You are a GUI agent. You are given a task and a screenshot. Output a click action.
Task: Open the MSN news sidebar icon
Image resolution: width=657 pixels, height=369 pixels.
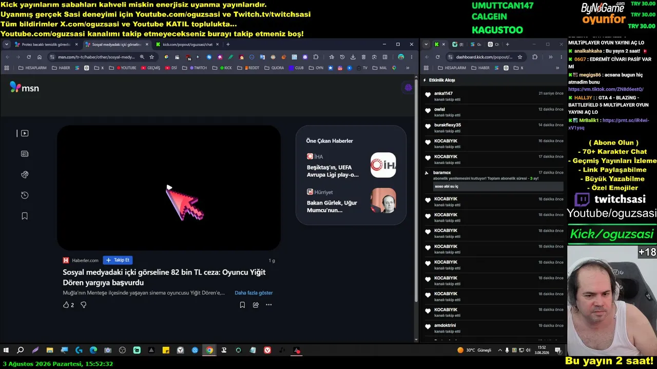25,154
